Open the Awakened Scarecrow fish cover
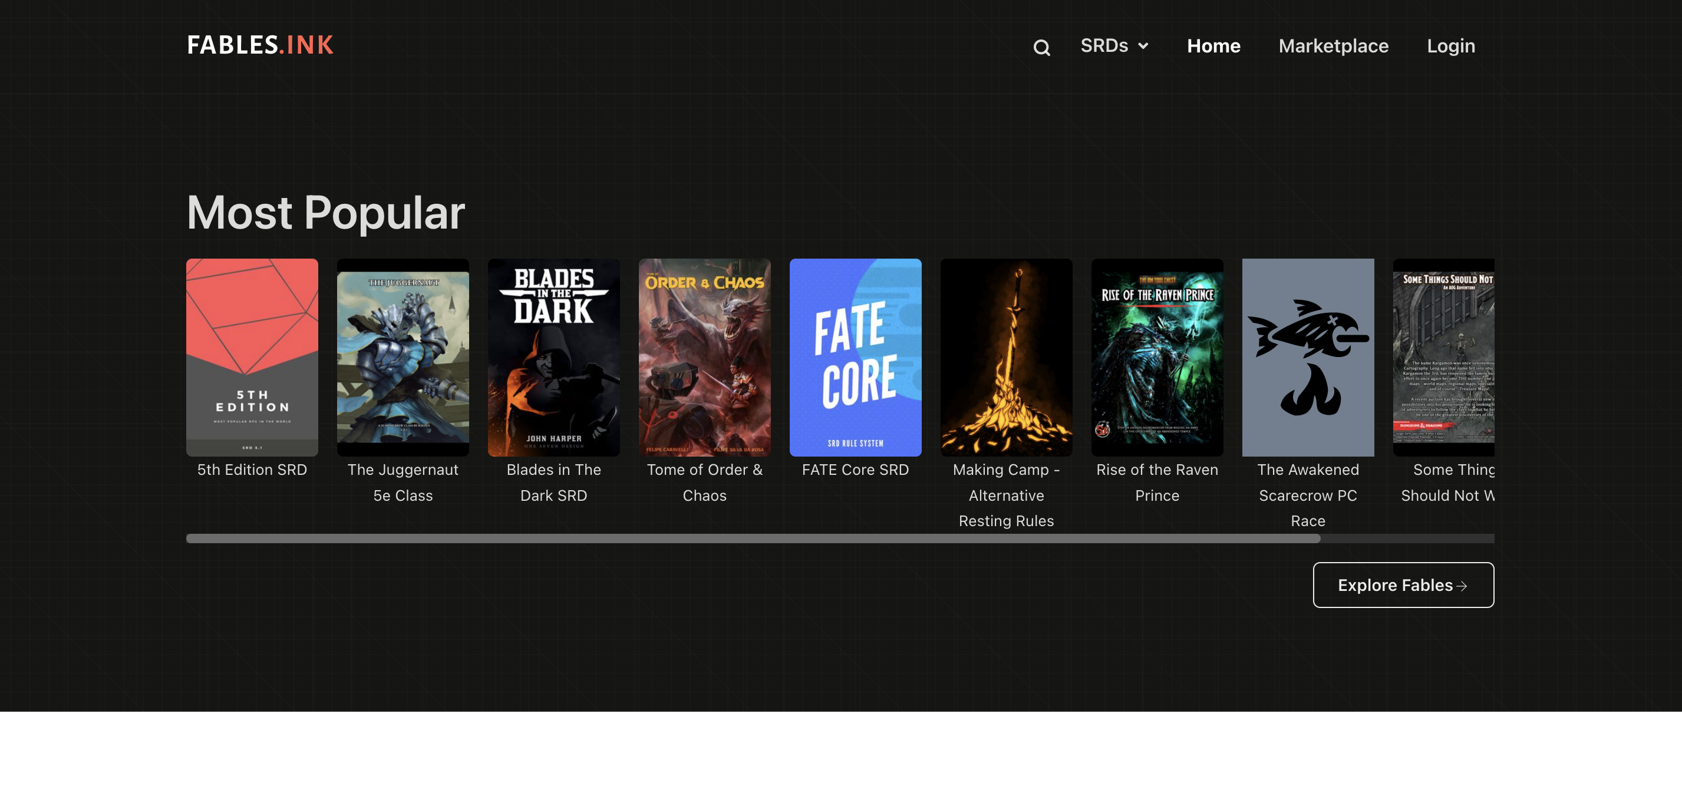Image resolution: width=1682 pixels, height=793 pixels. (1308, 357)
